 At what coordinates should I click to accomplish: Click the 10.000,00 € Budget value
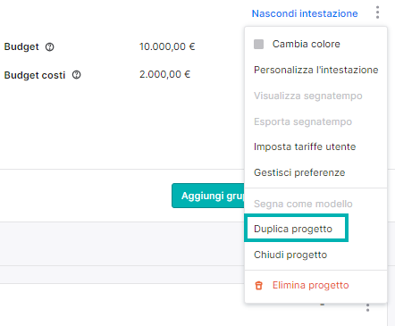(167, 46)
